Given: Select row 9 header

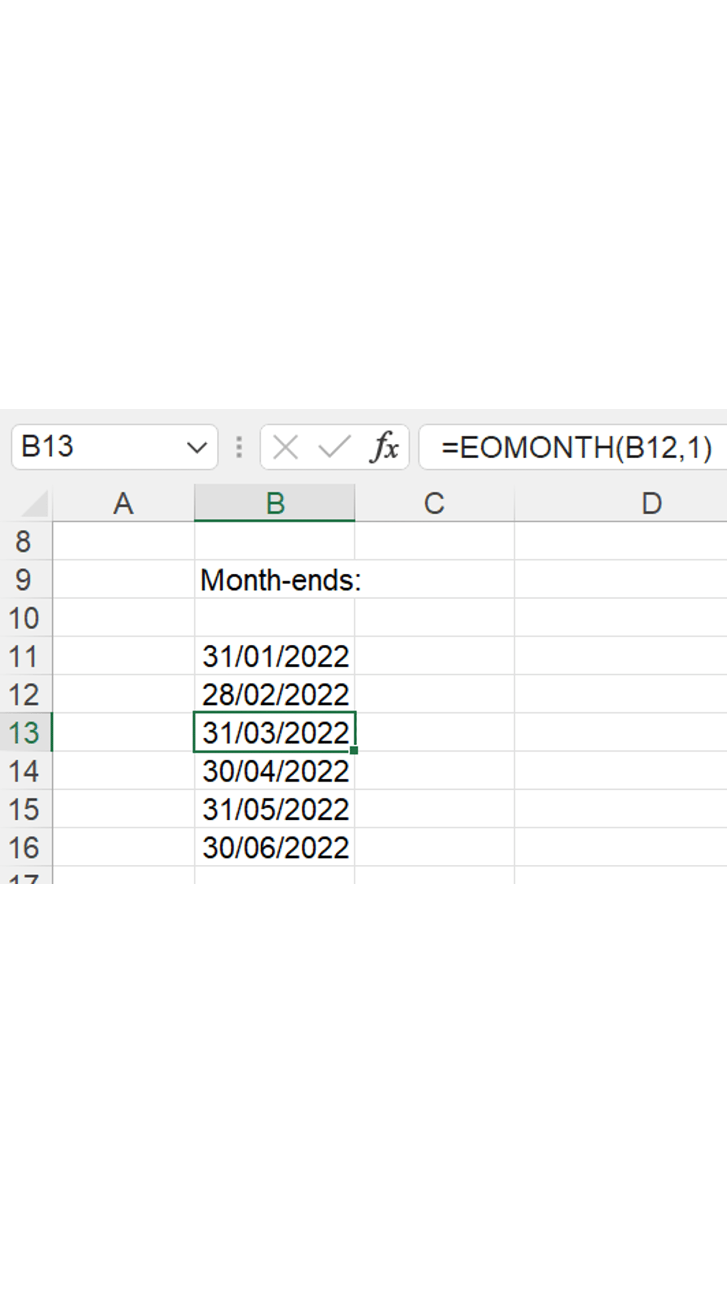Looking at the screenshot, I should [x=24, y=580].
